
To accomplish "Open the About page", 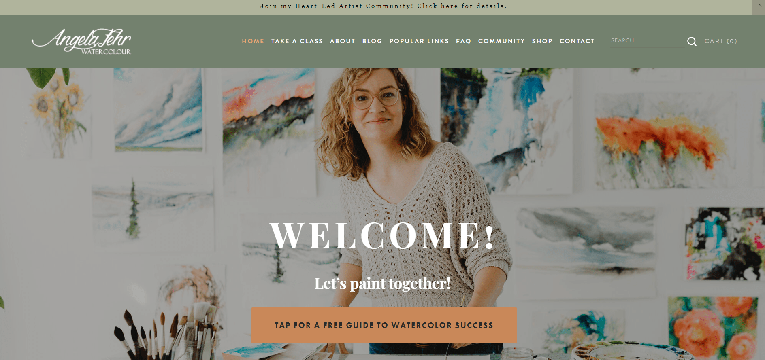I will (343, 41).
